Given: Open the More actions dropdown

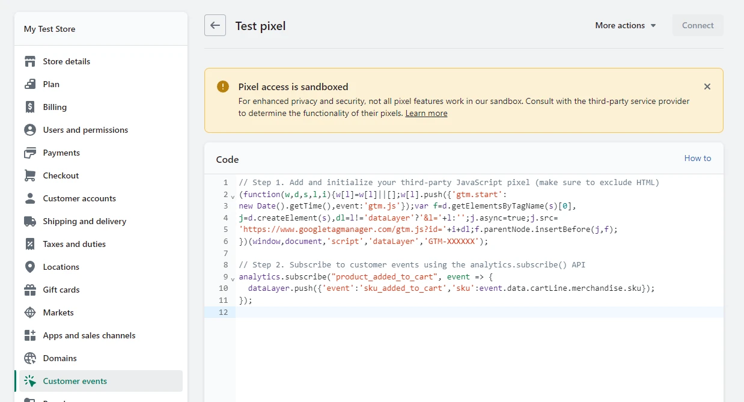Looking at the screenshot, I should [x=626, y=25].
